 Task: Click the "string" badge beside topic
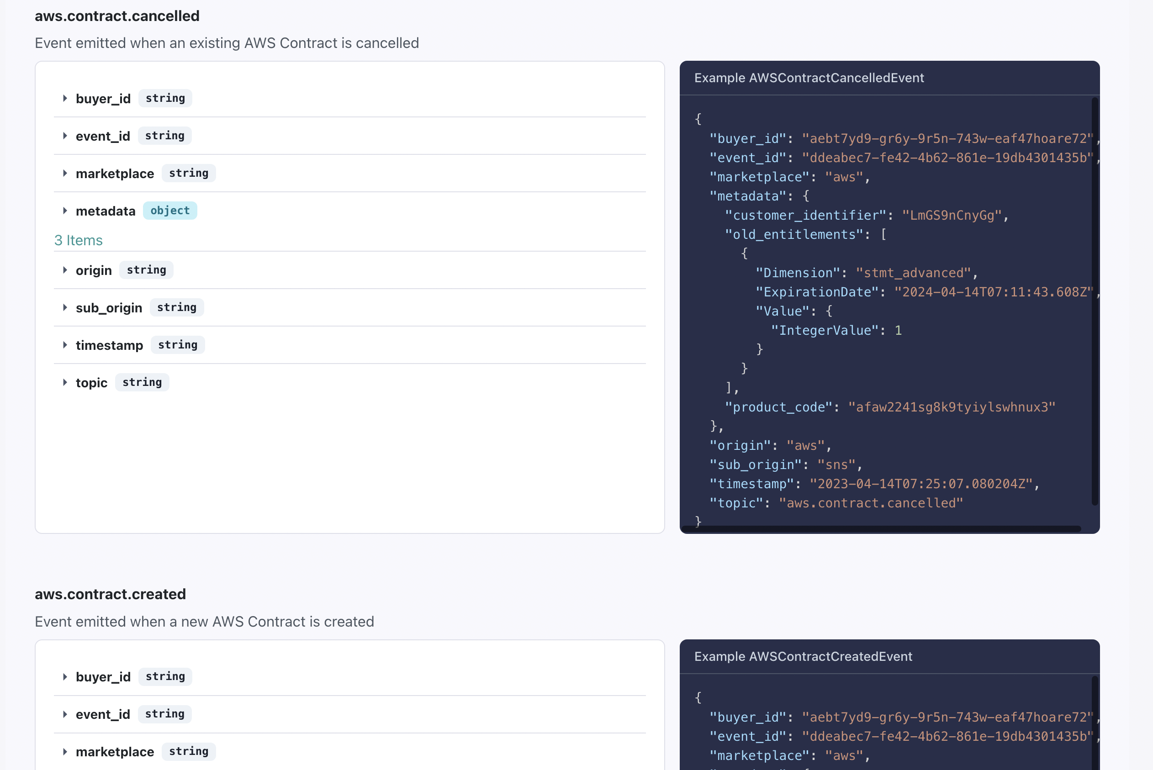coord(142,382)
